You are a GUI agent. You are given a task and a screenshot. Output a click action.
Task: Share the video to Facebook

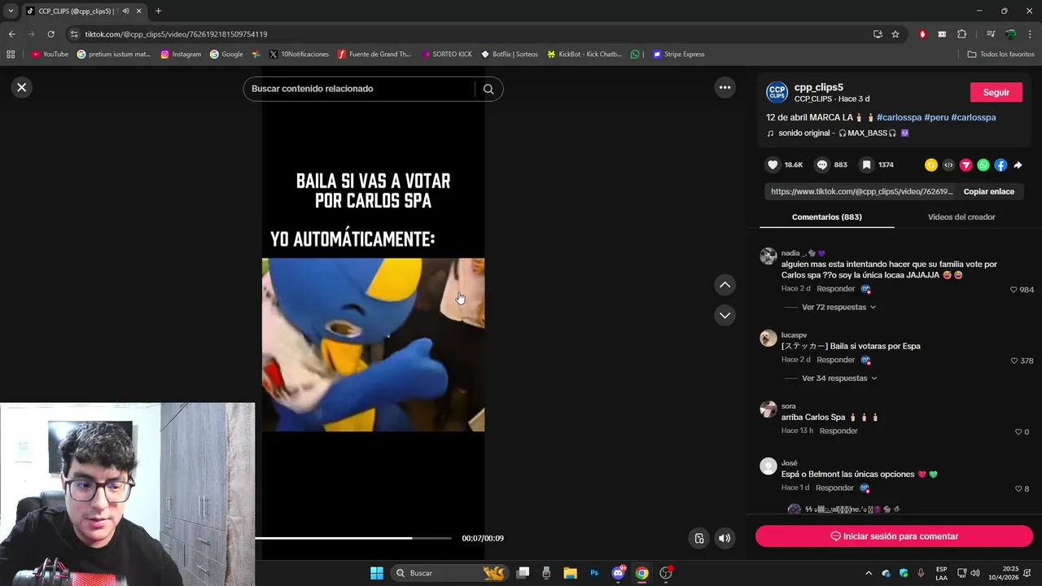click(x=1000, y=165)
